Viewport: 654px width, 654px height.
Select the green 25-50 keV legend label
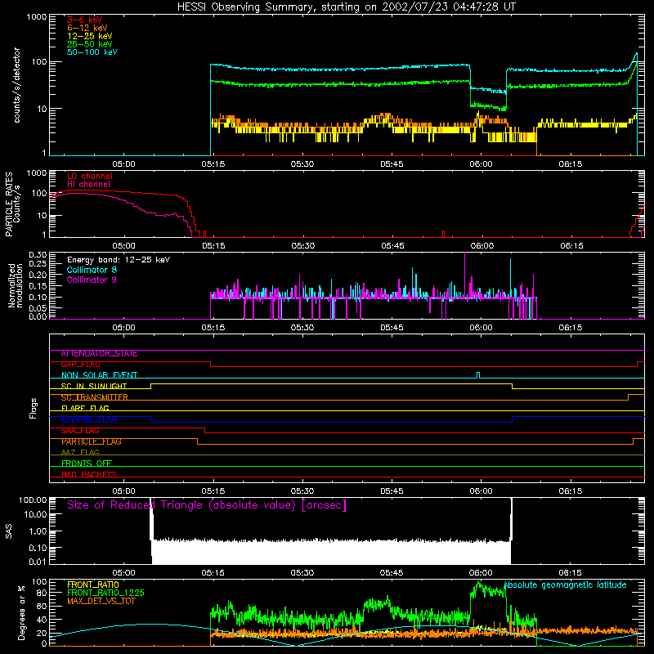(90, 44)
